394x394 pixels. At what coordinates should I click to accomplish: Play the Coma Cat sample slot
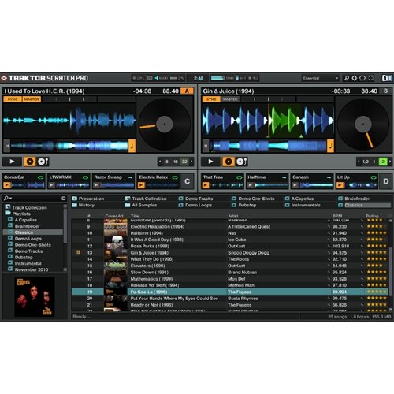[7, 185]
